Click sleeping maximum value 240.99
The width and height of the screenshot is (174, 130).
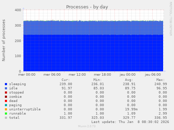(161, 84)
